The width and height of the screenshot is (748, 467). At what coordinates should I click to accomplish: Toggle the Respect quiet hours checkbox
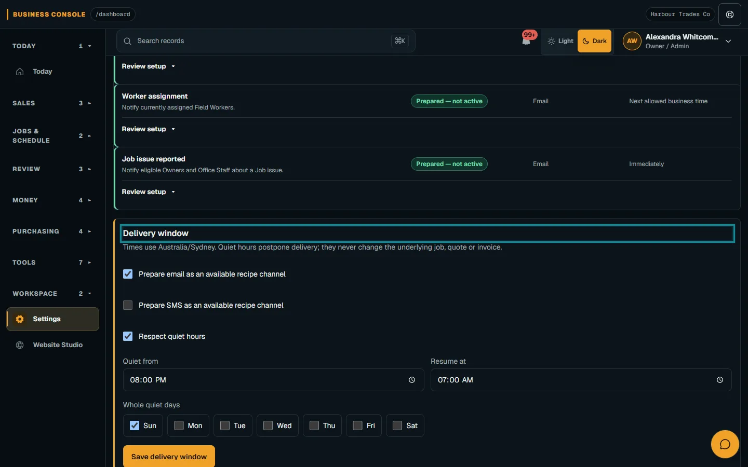[x=128, y=336]
